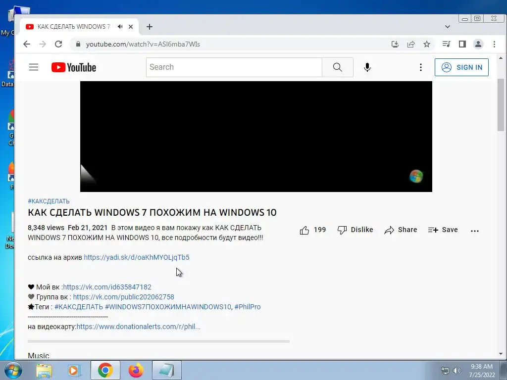
Task: Click the install app icon in address bar
Action: pos(395,44)
